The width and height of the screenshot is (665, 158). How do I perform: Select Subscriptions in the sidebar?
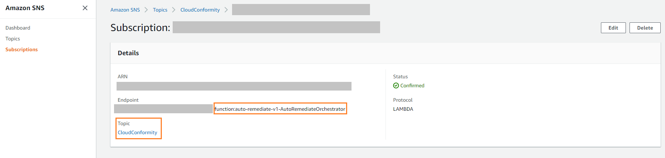tap(21, 49)
